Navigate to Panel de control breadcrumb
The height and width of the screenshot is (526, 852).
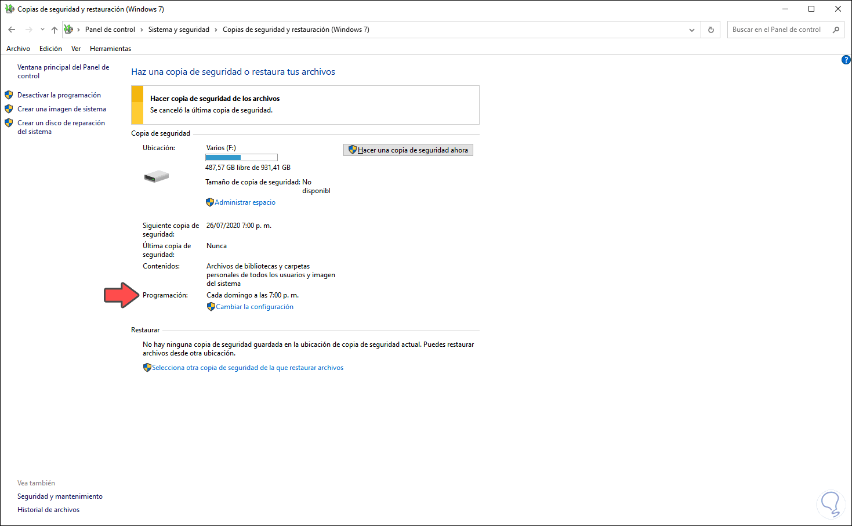point(110,30)
